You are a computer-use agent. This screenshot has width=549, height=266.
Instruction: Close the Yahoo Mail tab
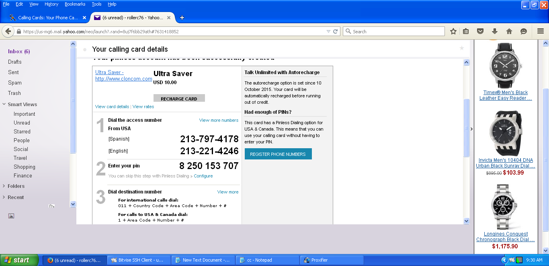[169, 18]
